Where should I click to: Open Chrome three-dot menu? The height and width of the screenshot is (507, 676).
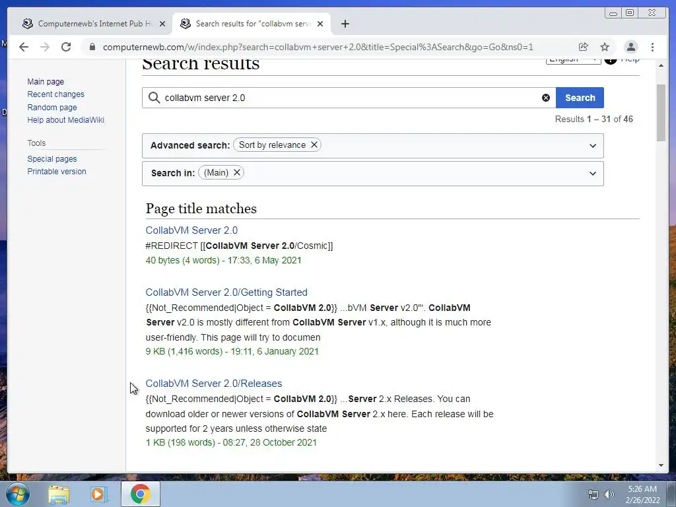pyautogui.click(x=652, y=47)
